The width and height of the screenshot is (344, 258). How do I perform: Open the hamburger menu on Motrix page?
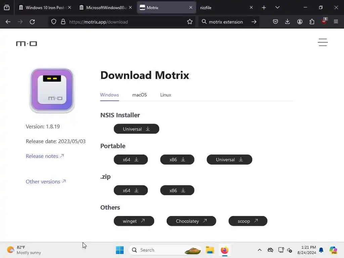click(x=323, y=42)
